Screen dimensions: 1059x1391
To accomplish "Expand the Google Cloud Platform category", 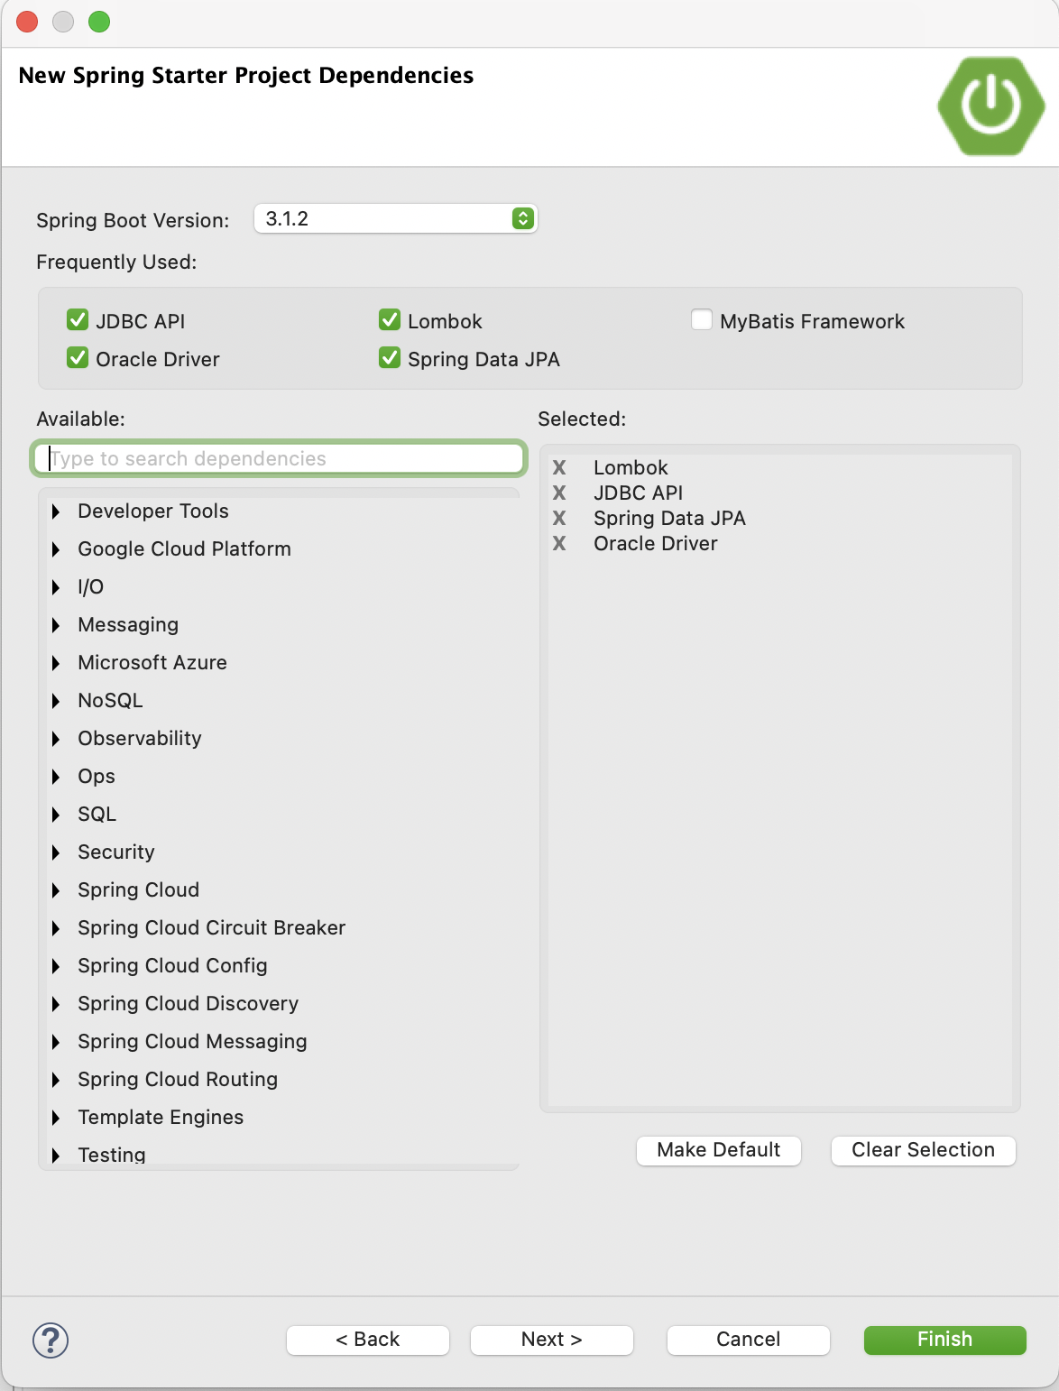I will [56, 549].
